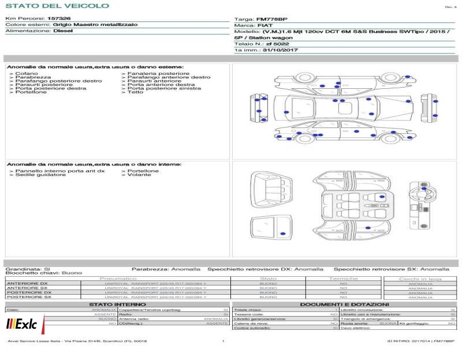This screenshot has width=462, height=346.
Task: Select 'Paraurti posteriore' entry
Action: [44, 85]
